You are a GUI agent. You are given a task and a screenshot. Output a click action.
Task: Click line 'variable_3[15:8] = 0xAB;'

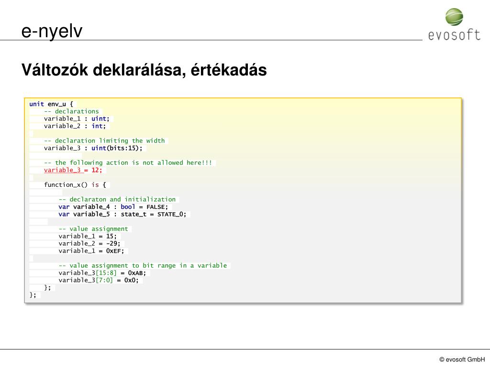coord(102,273)
